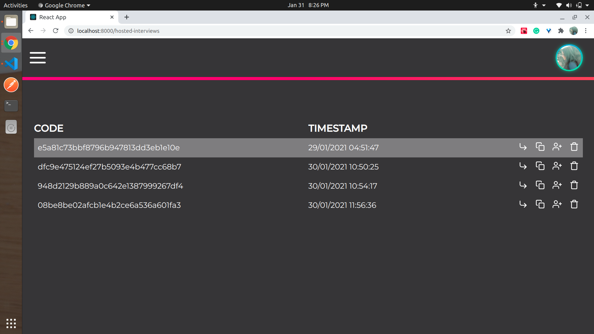Click the speaker volume control
The height and width of the screenshot is (334, 594).
click(569, 5)
